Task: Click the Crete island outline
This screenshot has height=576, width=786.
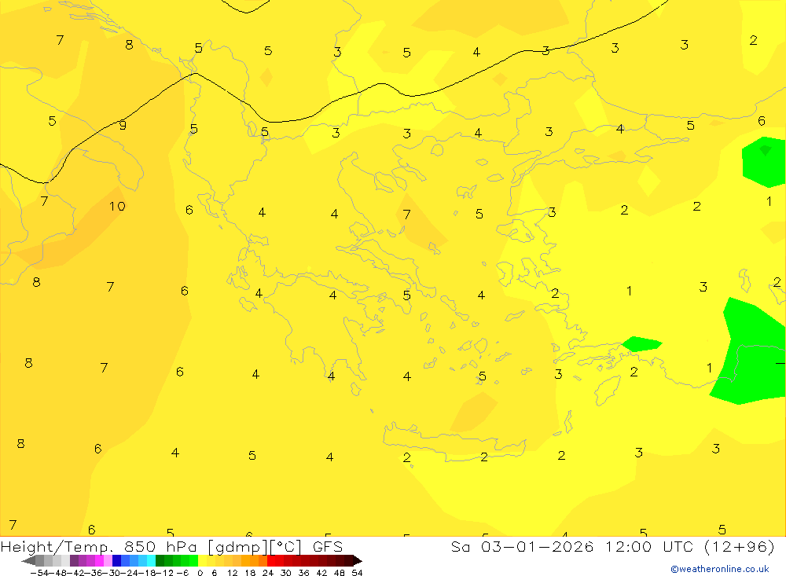Action: pos(454,442)
